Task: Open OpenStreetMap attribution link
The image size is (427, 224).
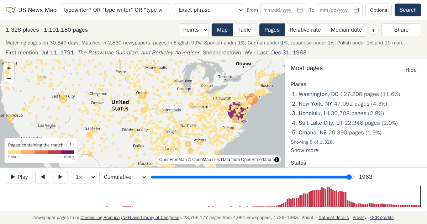Action: pos(256,160)
